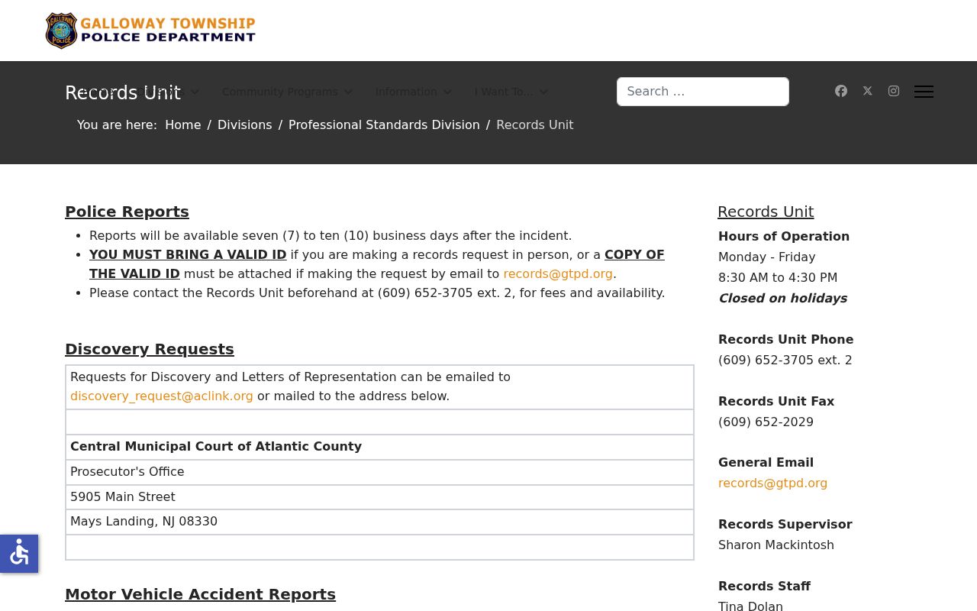Focus the Search input field
This screenshot has height=611, width=977.
703,92
